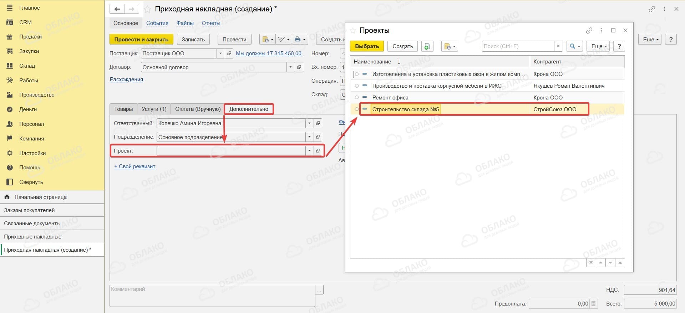Open the CRM section
The image size is (685, 313).
25,22
